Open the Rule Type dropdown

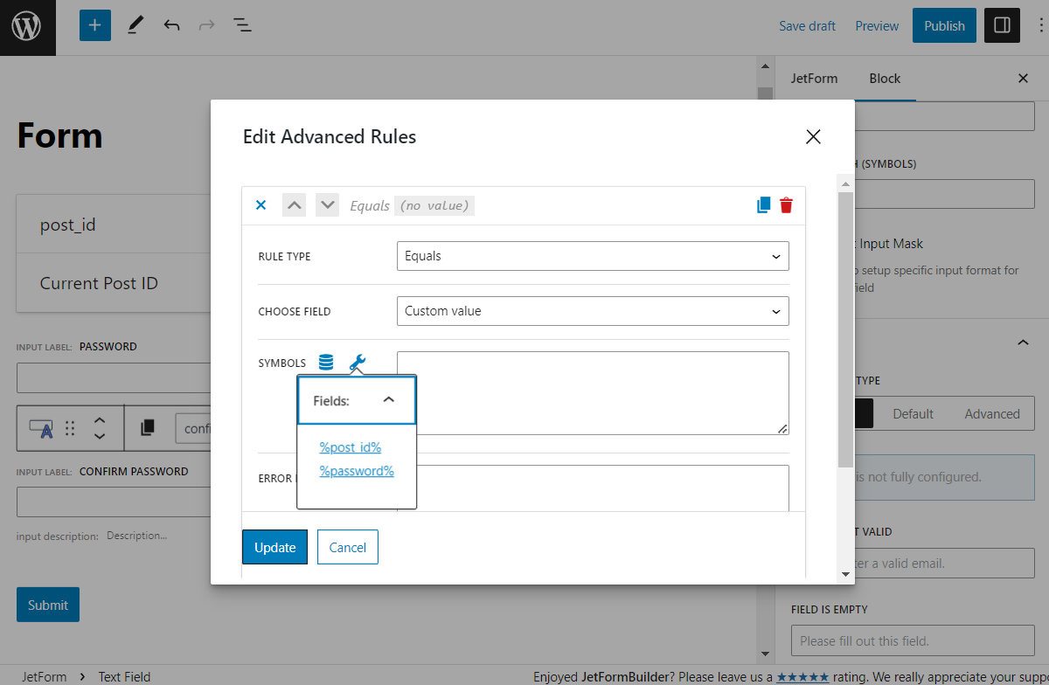(592, 256)
